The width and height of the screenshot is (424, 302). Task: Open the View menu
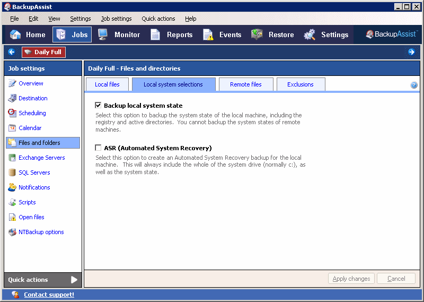pos(54,19)
